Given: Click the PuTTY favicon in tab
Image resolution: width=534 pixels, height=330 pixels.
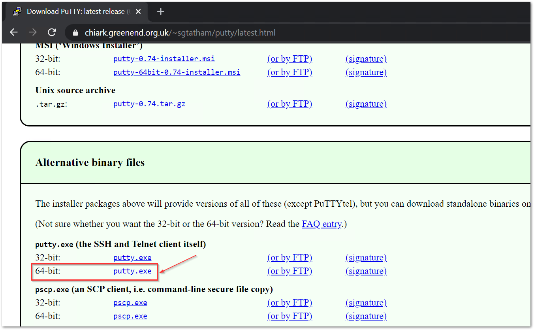Looking at the screenshot, I should (x=17, y=11).
